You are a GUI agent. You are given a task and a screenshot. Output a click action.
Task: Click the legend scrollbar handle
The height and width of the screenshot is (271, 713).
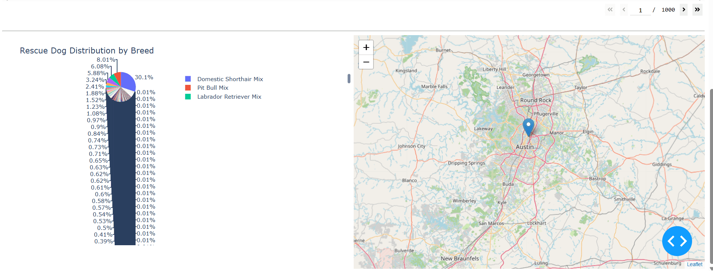(x=349, y=78)
